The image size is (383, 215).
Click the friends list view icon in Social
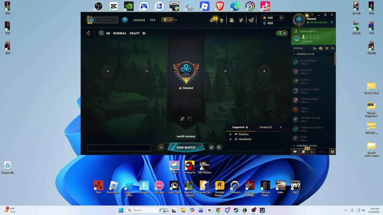click(x=327, y=48)
